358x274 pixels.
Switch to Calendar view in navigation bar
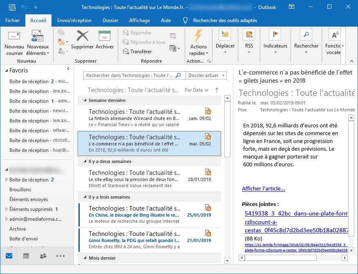click(x=26, y=256)
